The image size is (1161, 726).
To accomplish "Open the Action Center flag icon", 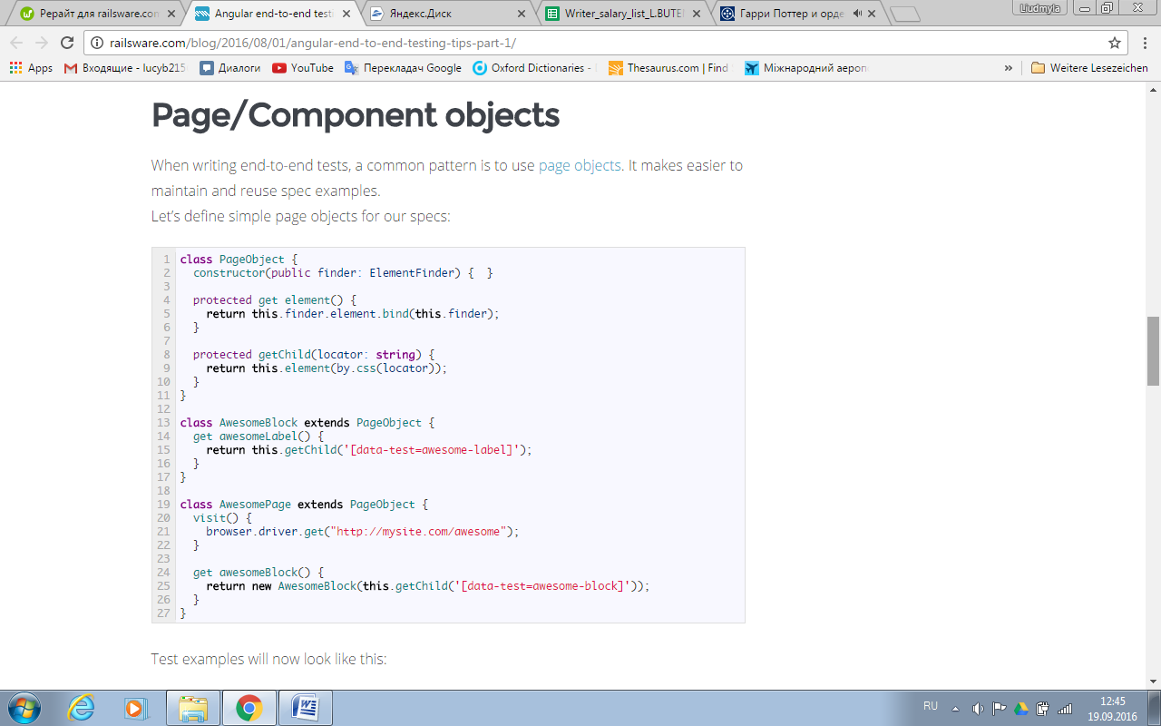I will 1000,708.
